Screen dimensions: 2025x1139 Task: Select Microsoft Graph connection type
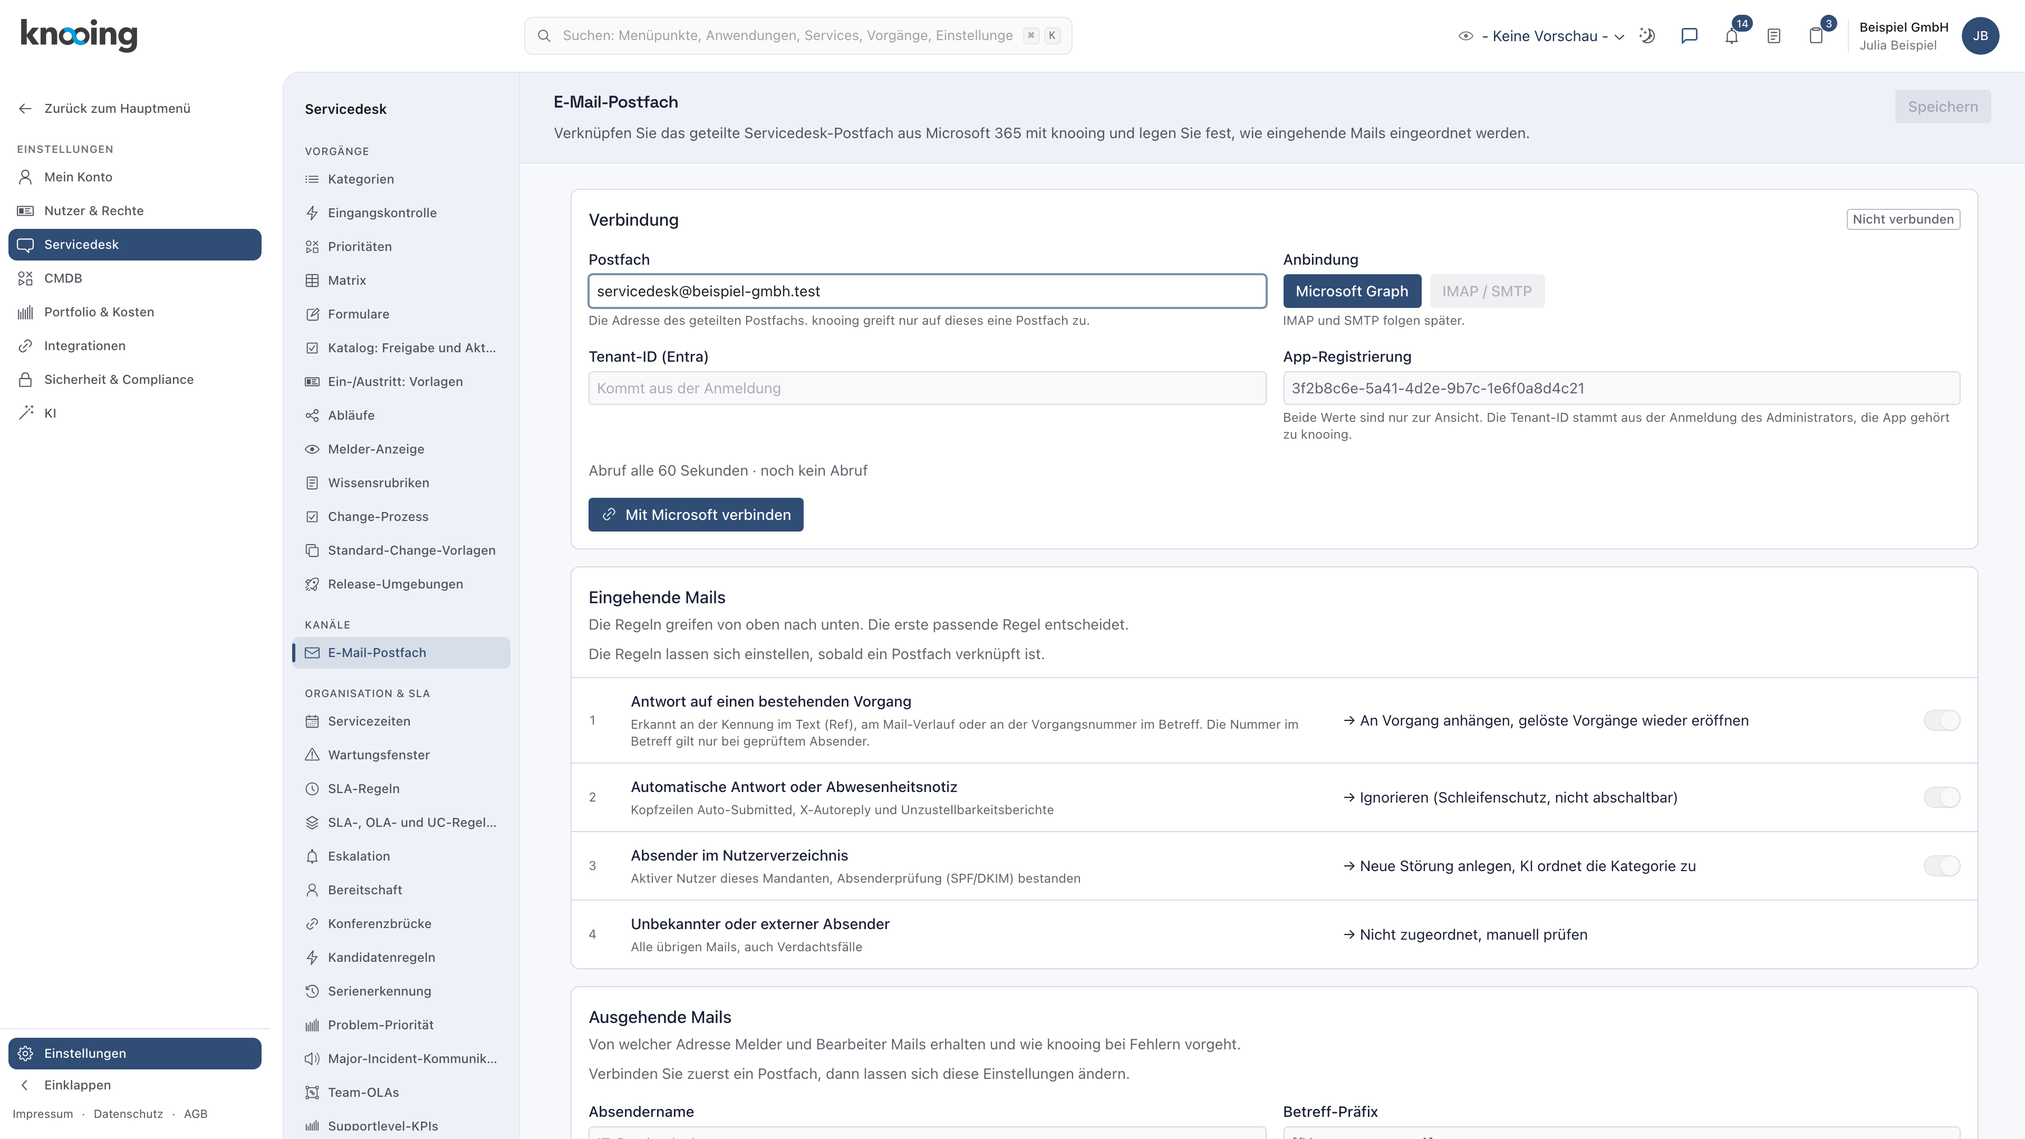coord(1352,292)
